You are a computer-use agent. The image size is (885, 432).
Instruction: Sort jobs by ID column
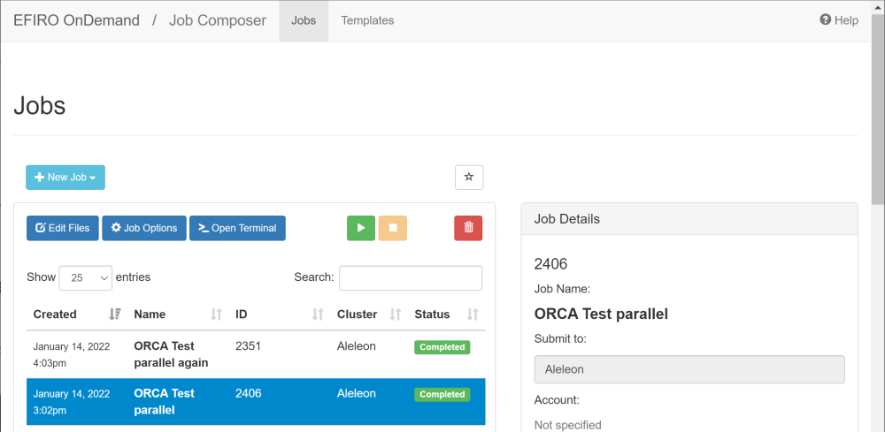(318, 315)
